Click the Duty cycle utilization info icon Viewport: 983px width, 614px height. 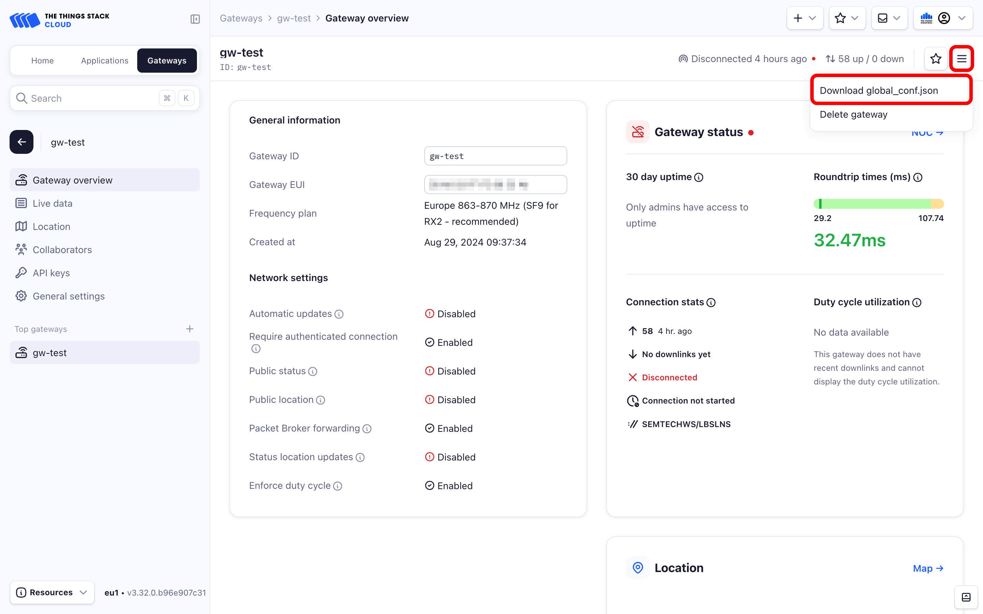point(917,303)
